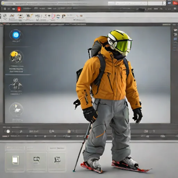Screen dimensions: 178x178
Task: Switch to the first tab above the tiles
Action: tap(15, 148)
